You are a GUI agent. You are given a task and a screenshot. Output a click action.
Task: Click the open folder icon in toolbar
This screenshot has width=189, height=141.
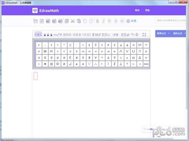36,21
